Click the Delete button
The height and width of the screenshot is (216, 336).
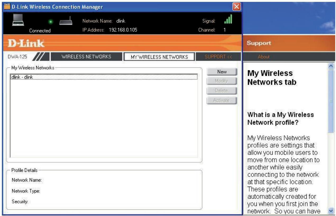222,91
